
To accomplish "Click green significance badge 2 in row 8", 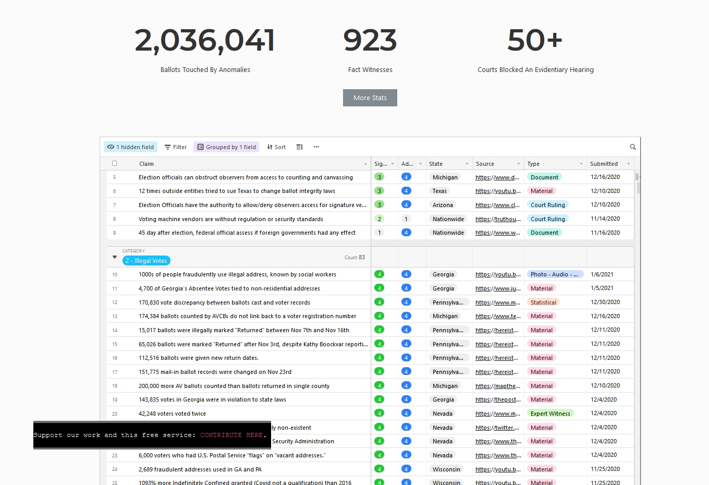I will (380, 219).
